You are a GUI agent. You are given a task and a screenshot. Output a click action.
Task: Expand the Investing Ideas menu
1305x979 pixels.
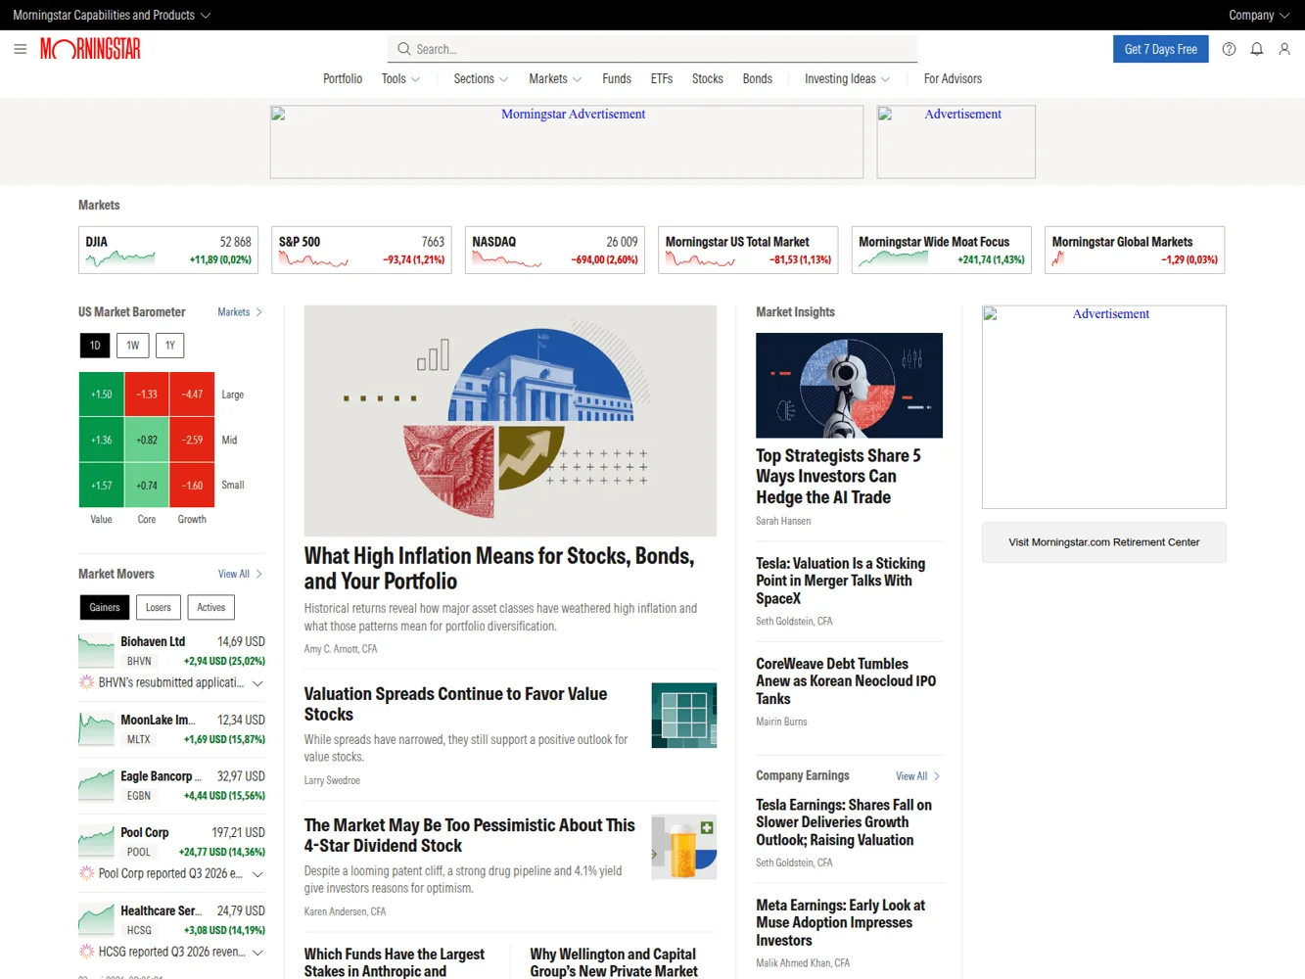coord(848,78)
